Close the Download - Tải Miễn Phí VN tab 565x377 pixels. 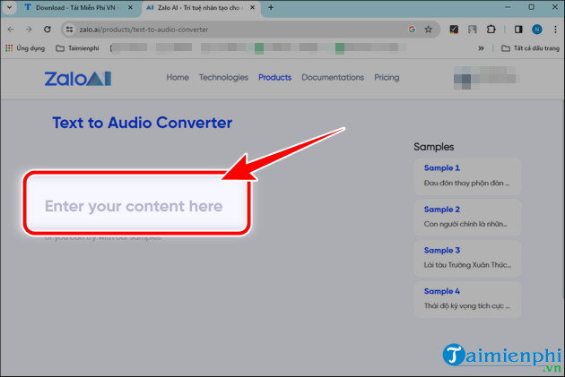pyautogui.click(x=130, y=7)
